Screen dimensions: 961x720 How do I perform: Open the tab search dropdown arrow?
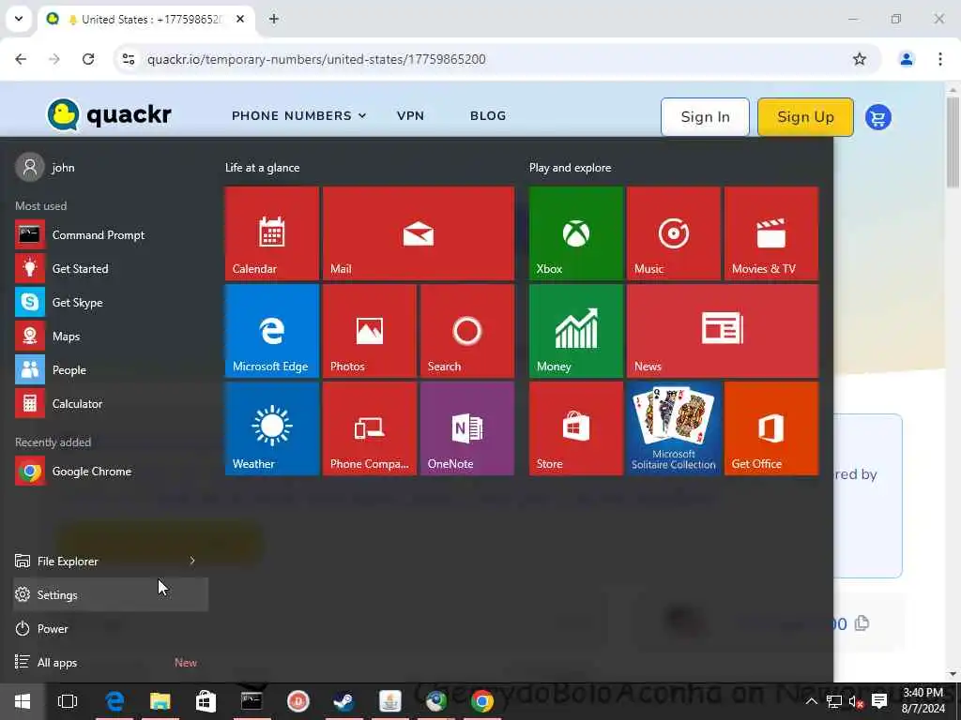[19, 19]
